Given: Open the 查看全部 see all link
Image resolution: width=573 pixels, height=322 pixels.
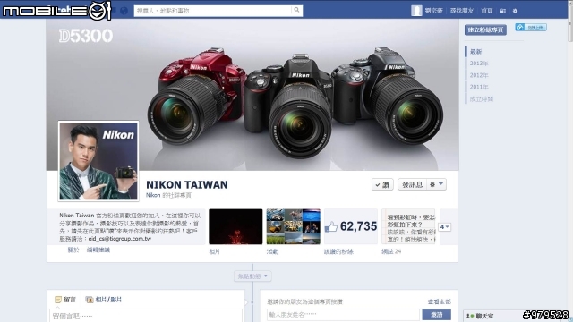Looking at the screenshot, I should [x=440, y=301].
